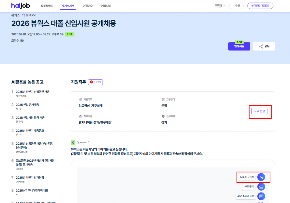Image resolution: width=290 pixels, height=203 pixels.
Task: Open 2025 신입사원 집중 채용 posting
Action: click(30, 118)
